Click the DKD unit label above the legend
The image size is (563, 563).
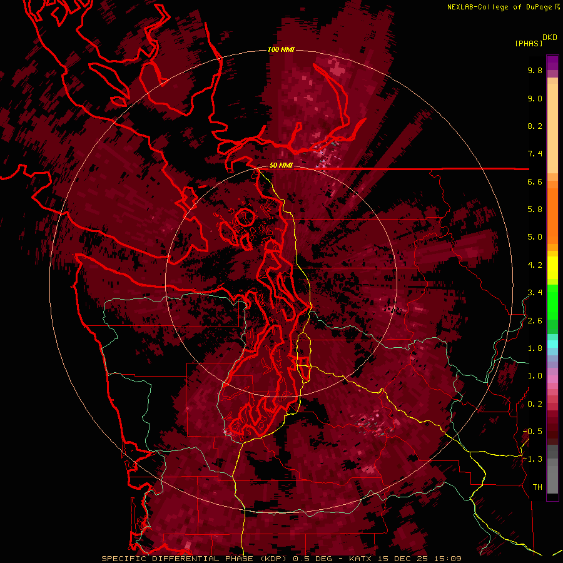(549, 37)
